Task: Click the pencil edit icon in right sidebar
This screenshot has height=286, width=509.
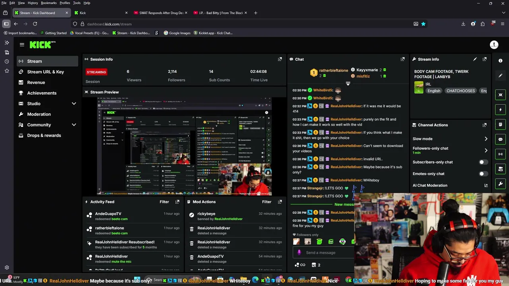Action: tap(500, 75)
